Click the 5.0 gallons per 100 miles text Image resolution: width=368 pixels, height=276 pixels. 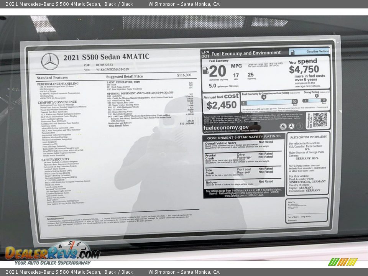(223, 86)
